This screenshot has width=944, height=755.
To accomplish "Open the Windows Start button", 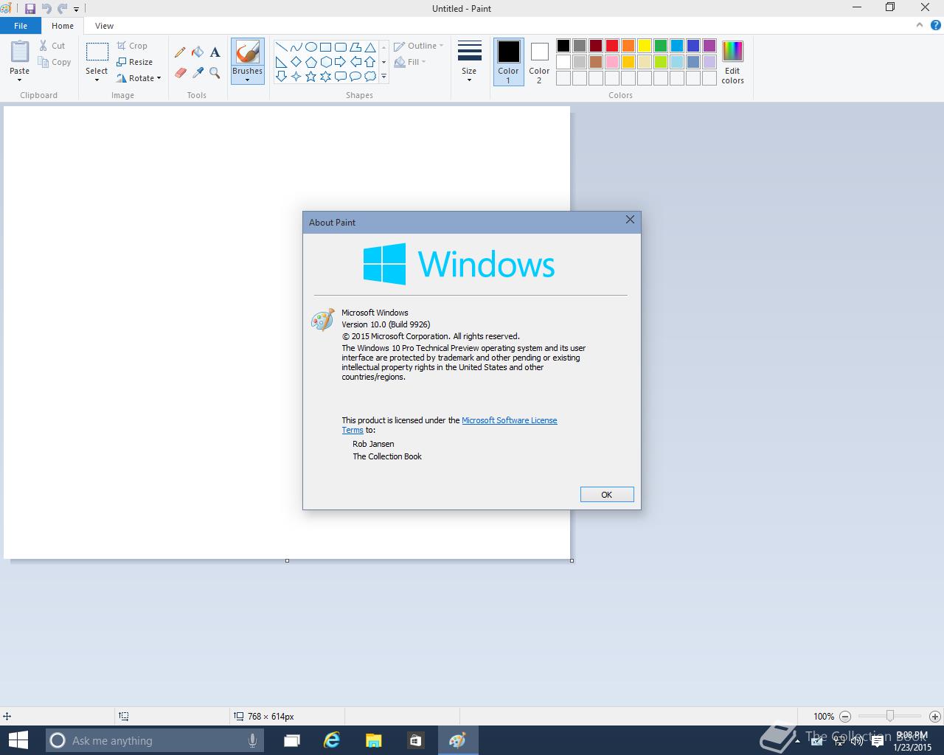I will coord(18,740).
